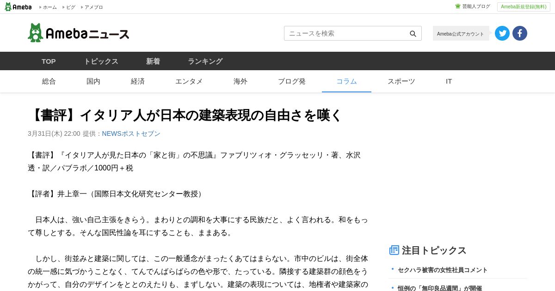Open the 新着 menu item
The width and height of the screenshot is (555, 291).
(x=153, y=61)
